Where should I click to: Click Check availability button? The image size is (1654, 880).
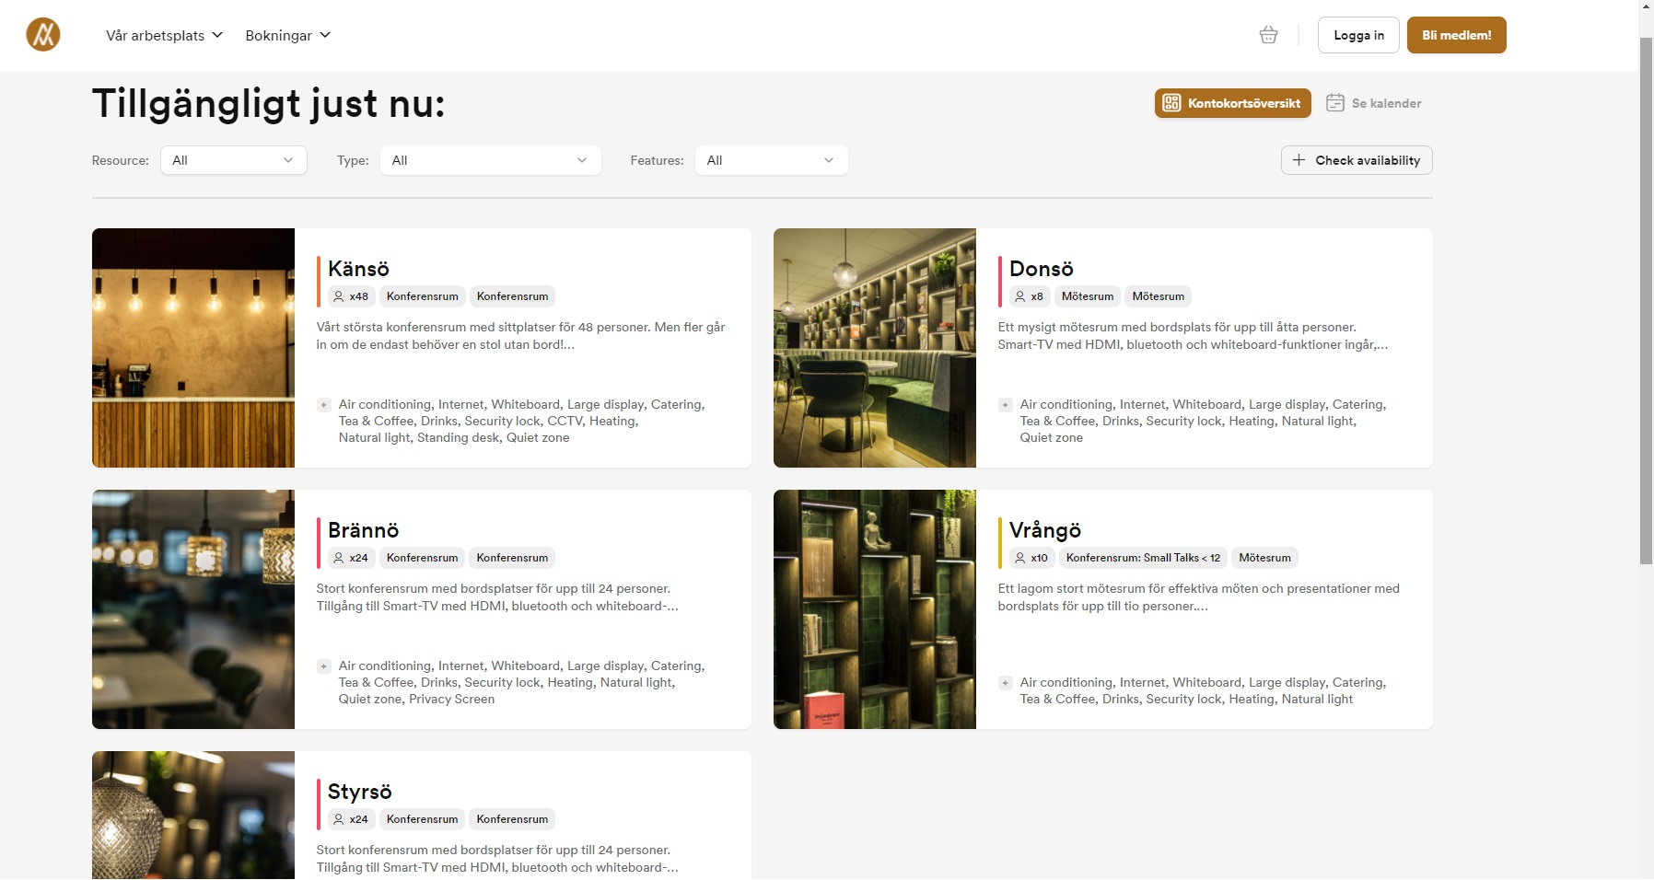pos(1357,160)
